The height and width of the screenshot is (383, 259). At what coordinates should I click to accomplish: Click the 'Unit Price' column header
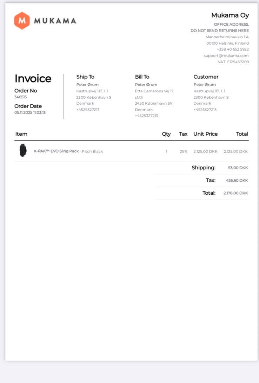coord(206,134)
